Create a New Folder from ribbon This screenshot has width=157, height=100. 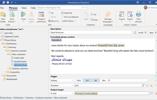coord(3,17)
